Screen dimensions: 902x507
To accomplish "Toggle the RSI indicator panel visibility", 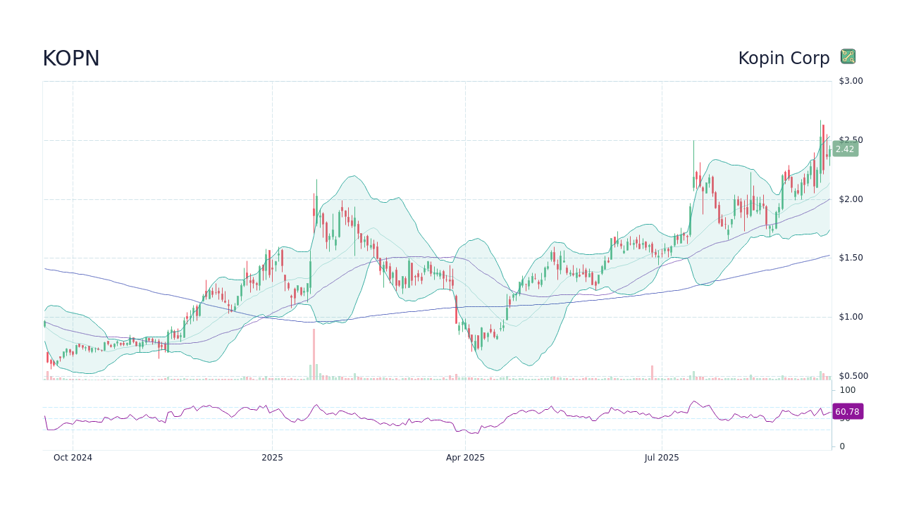I will pyautogui.click(x=423, y=415).
